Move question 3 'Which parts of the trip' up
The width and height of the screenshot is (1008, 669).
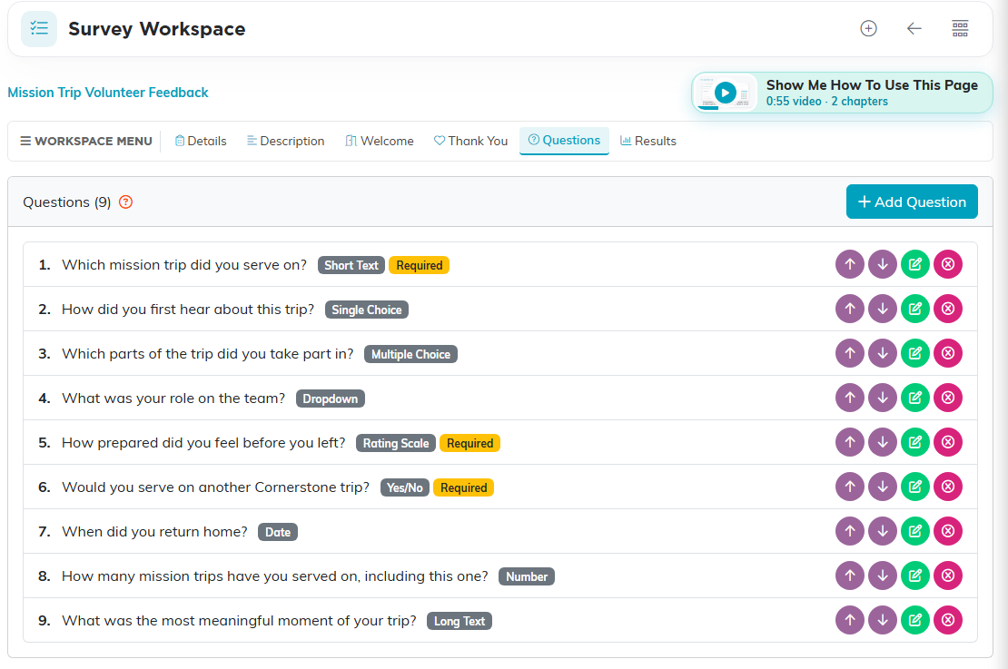point(850,353)
